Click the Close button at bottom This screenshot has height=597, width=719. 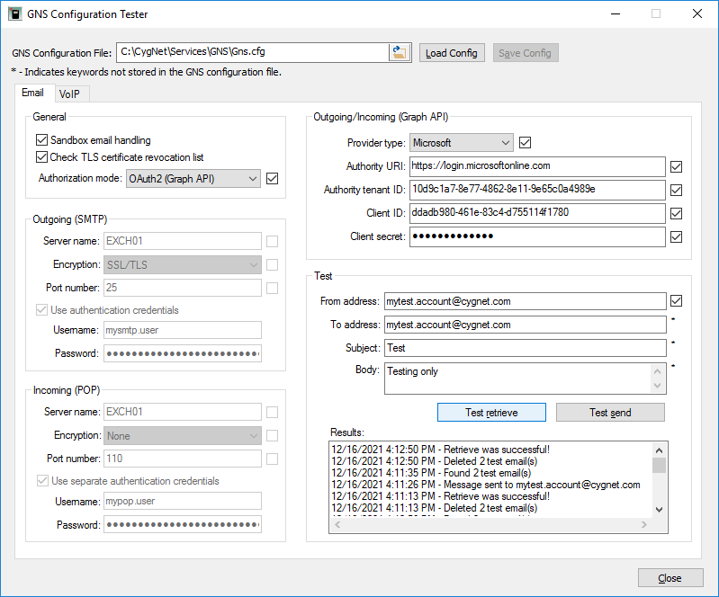pos(670,578)
